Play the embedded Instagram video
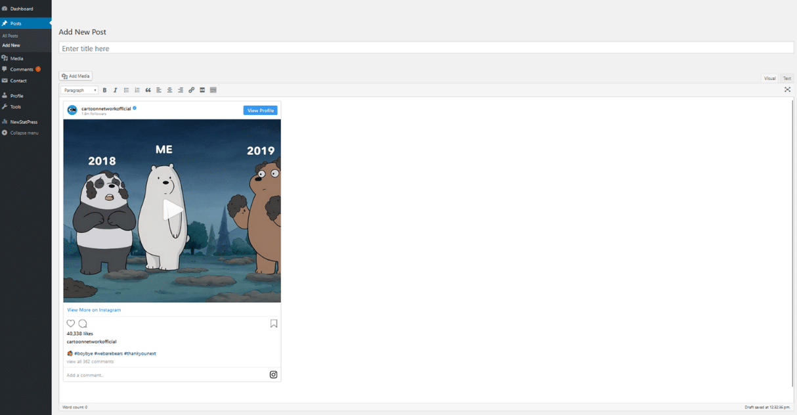Image resolution: width=797 pixels, height=415 pixels. tap(172, 210)
